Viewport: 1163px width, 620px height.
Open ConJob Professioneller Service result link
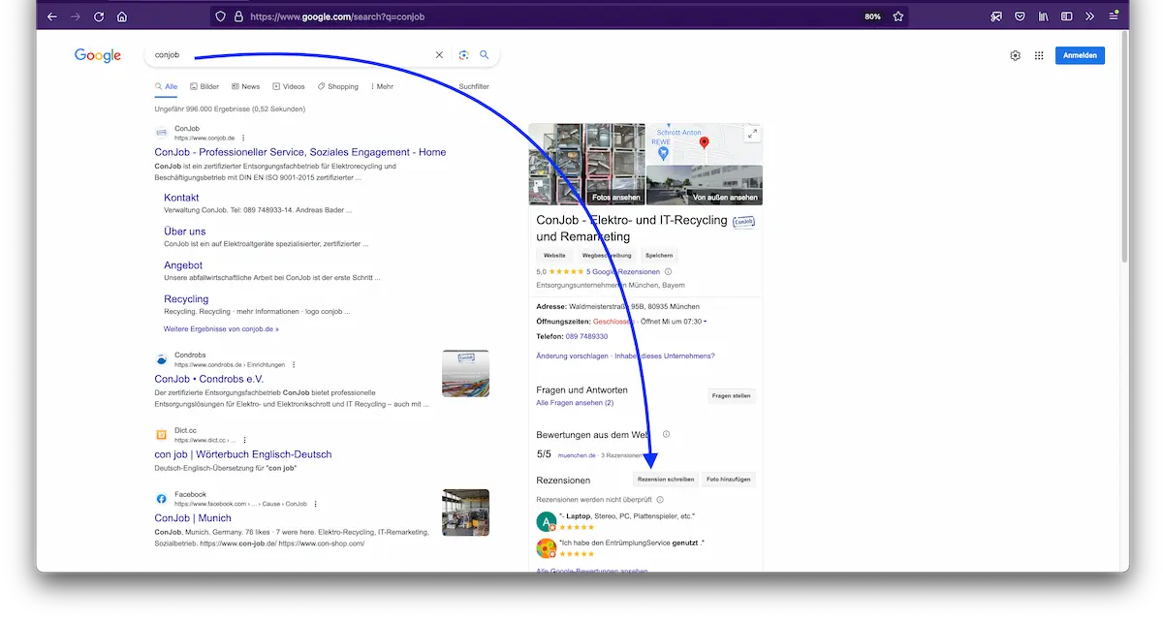pyautogui.click(x=300, y=152)
